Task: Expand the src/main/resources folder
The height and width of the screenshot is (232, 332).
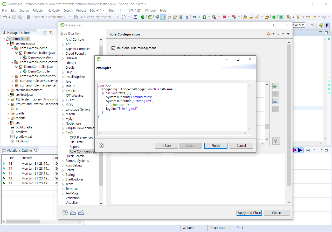Action: [x=8, y=90]
